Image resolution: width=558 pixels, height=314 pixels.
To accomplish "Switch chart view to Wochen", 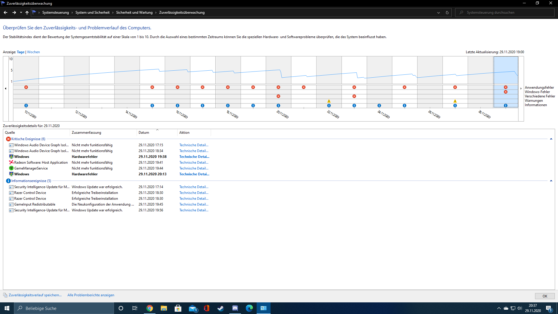I will pos(33,52).
